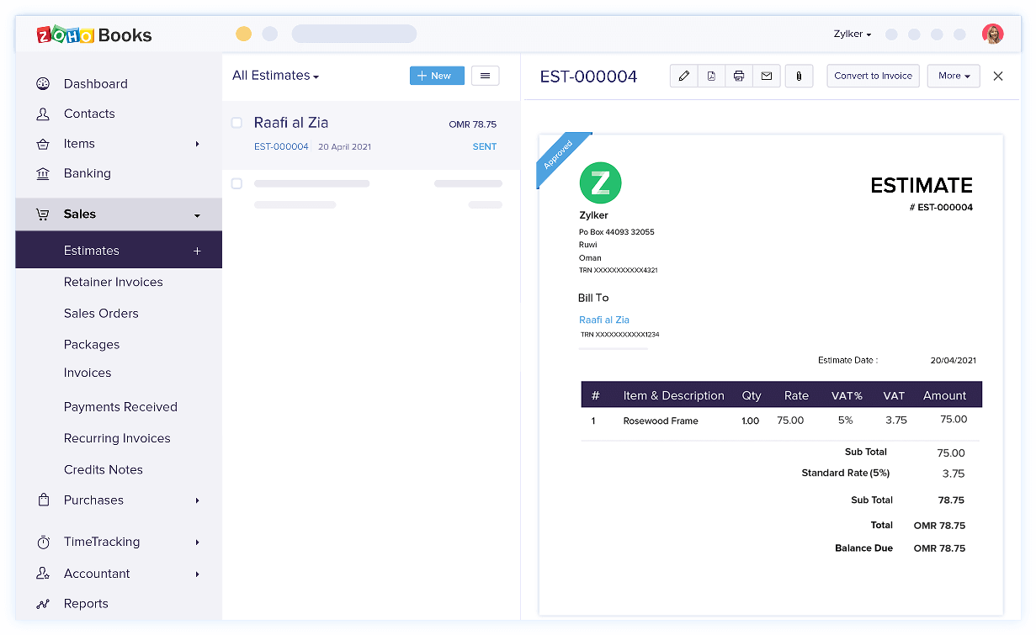The image size is (1036, 635).
Task: Go to Payments Received
Action: (120, 406)
